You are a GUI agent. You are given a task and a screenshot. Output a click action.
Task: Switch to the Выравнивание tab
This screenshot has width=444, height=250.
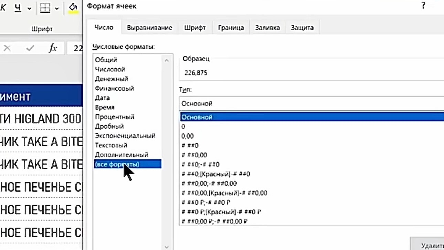(x=149, y=28)
